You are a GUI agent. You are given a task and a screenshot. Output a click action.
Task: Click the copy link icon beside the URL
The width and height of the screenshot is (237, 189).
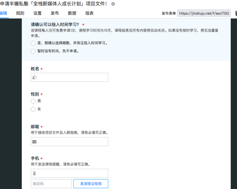[236, 13]
